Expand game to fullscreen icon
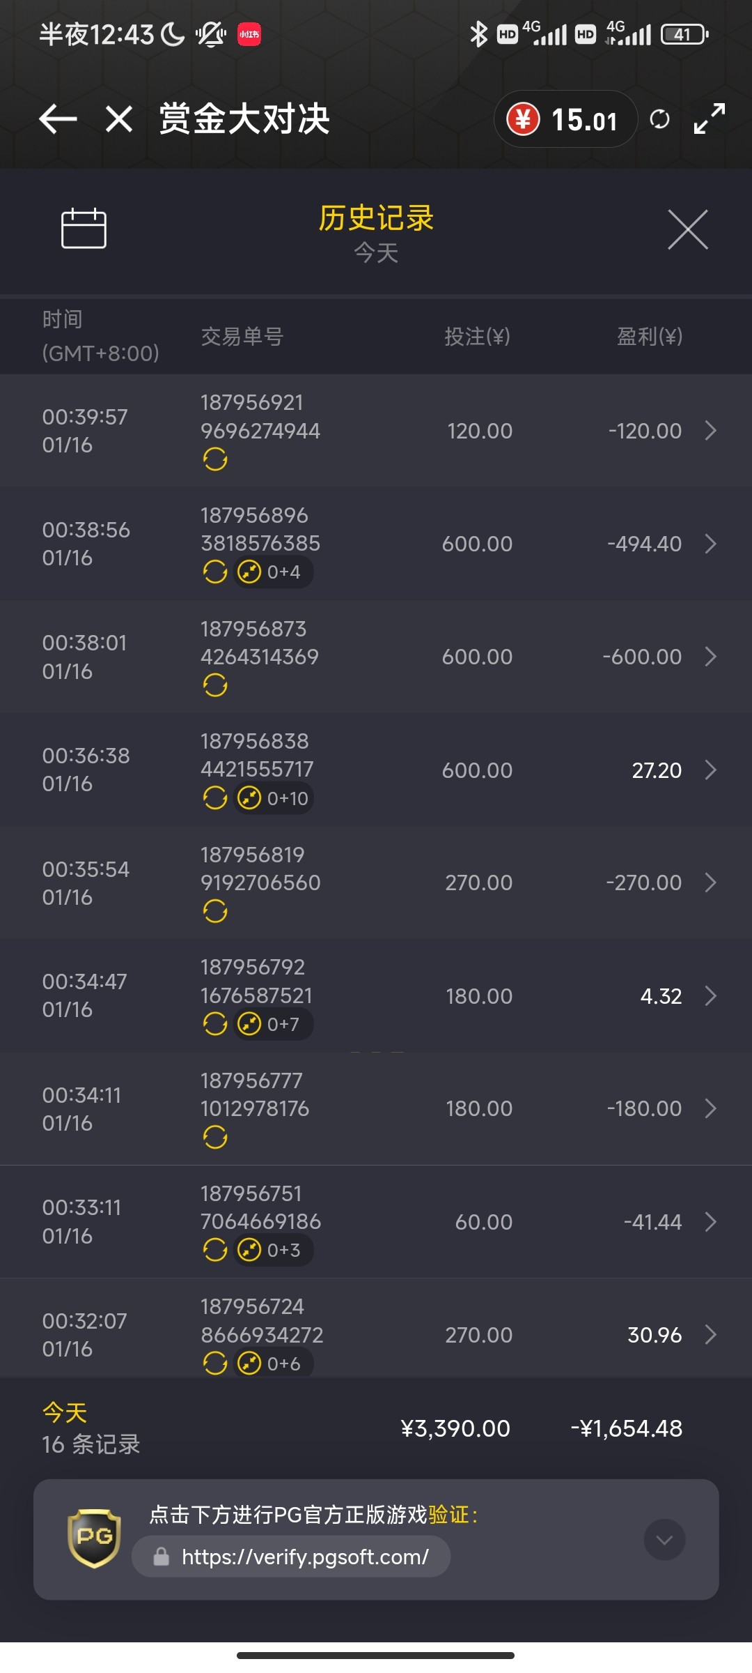 point(710,119)
